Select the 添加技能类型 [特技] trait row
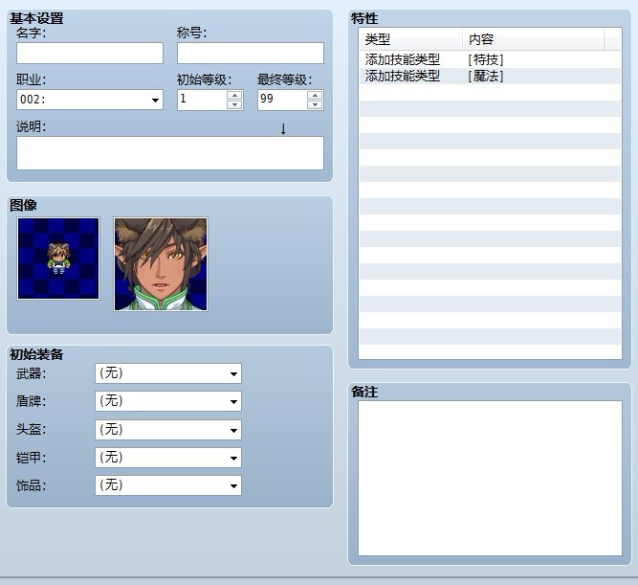Viewport: 638px width, 585px height. click(490, 60)
